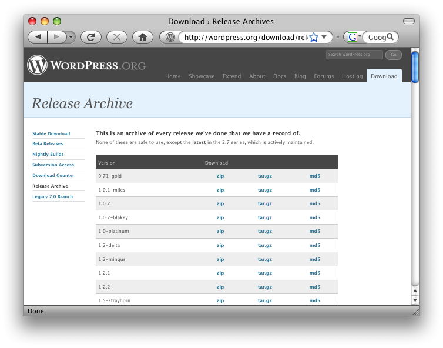This screenshot has height=348, width=443.
Task: Click the WordPress.org logo
Action: click(x=86, y=65)
